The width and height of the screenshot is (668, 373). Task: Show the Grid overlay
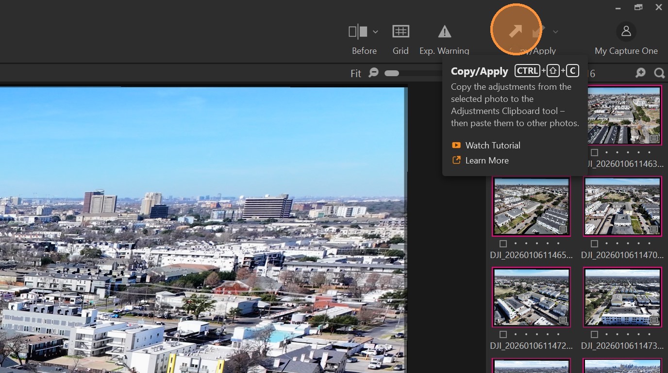pyautogui.click(x=401, y=32)
